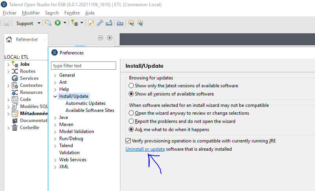Click the pencil edit toolbar icon
The height and width of the screenshot is (191, 315).
coord(91,23)
